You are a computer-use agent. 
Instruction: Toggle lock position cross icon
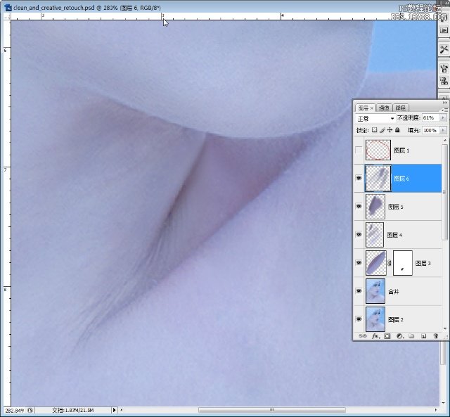390,130
